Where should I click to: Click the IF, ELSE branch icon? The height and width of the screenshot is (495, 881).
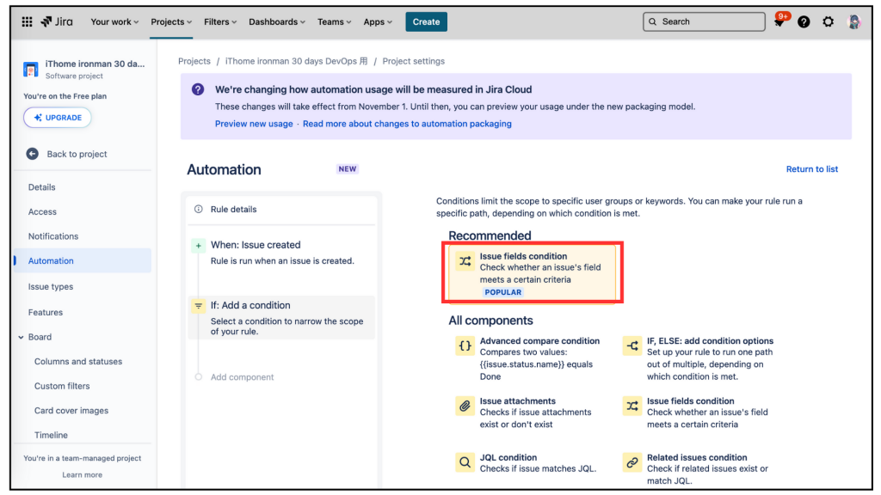point(632,345)
